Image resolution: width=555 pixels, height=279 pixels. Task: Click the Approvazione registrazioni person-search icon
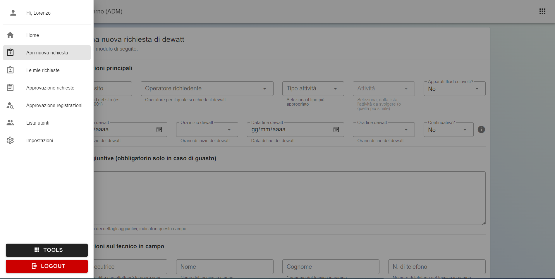(10, 105)
